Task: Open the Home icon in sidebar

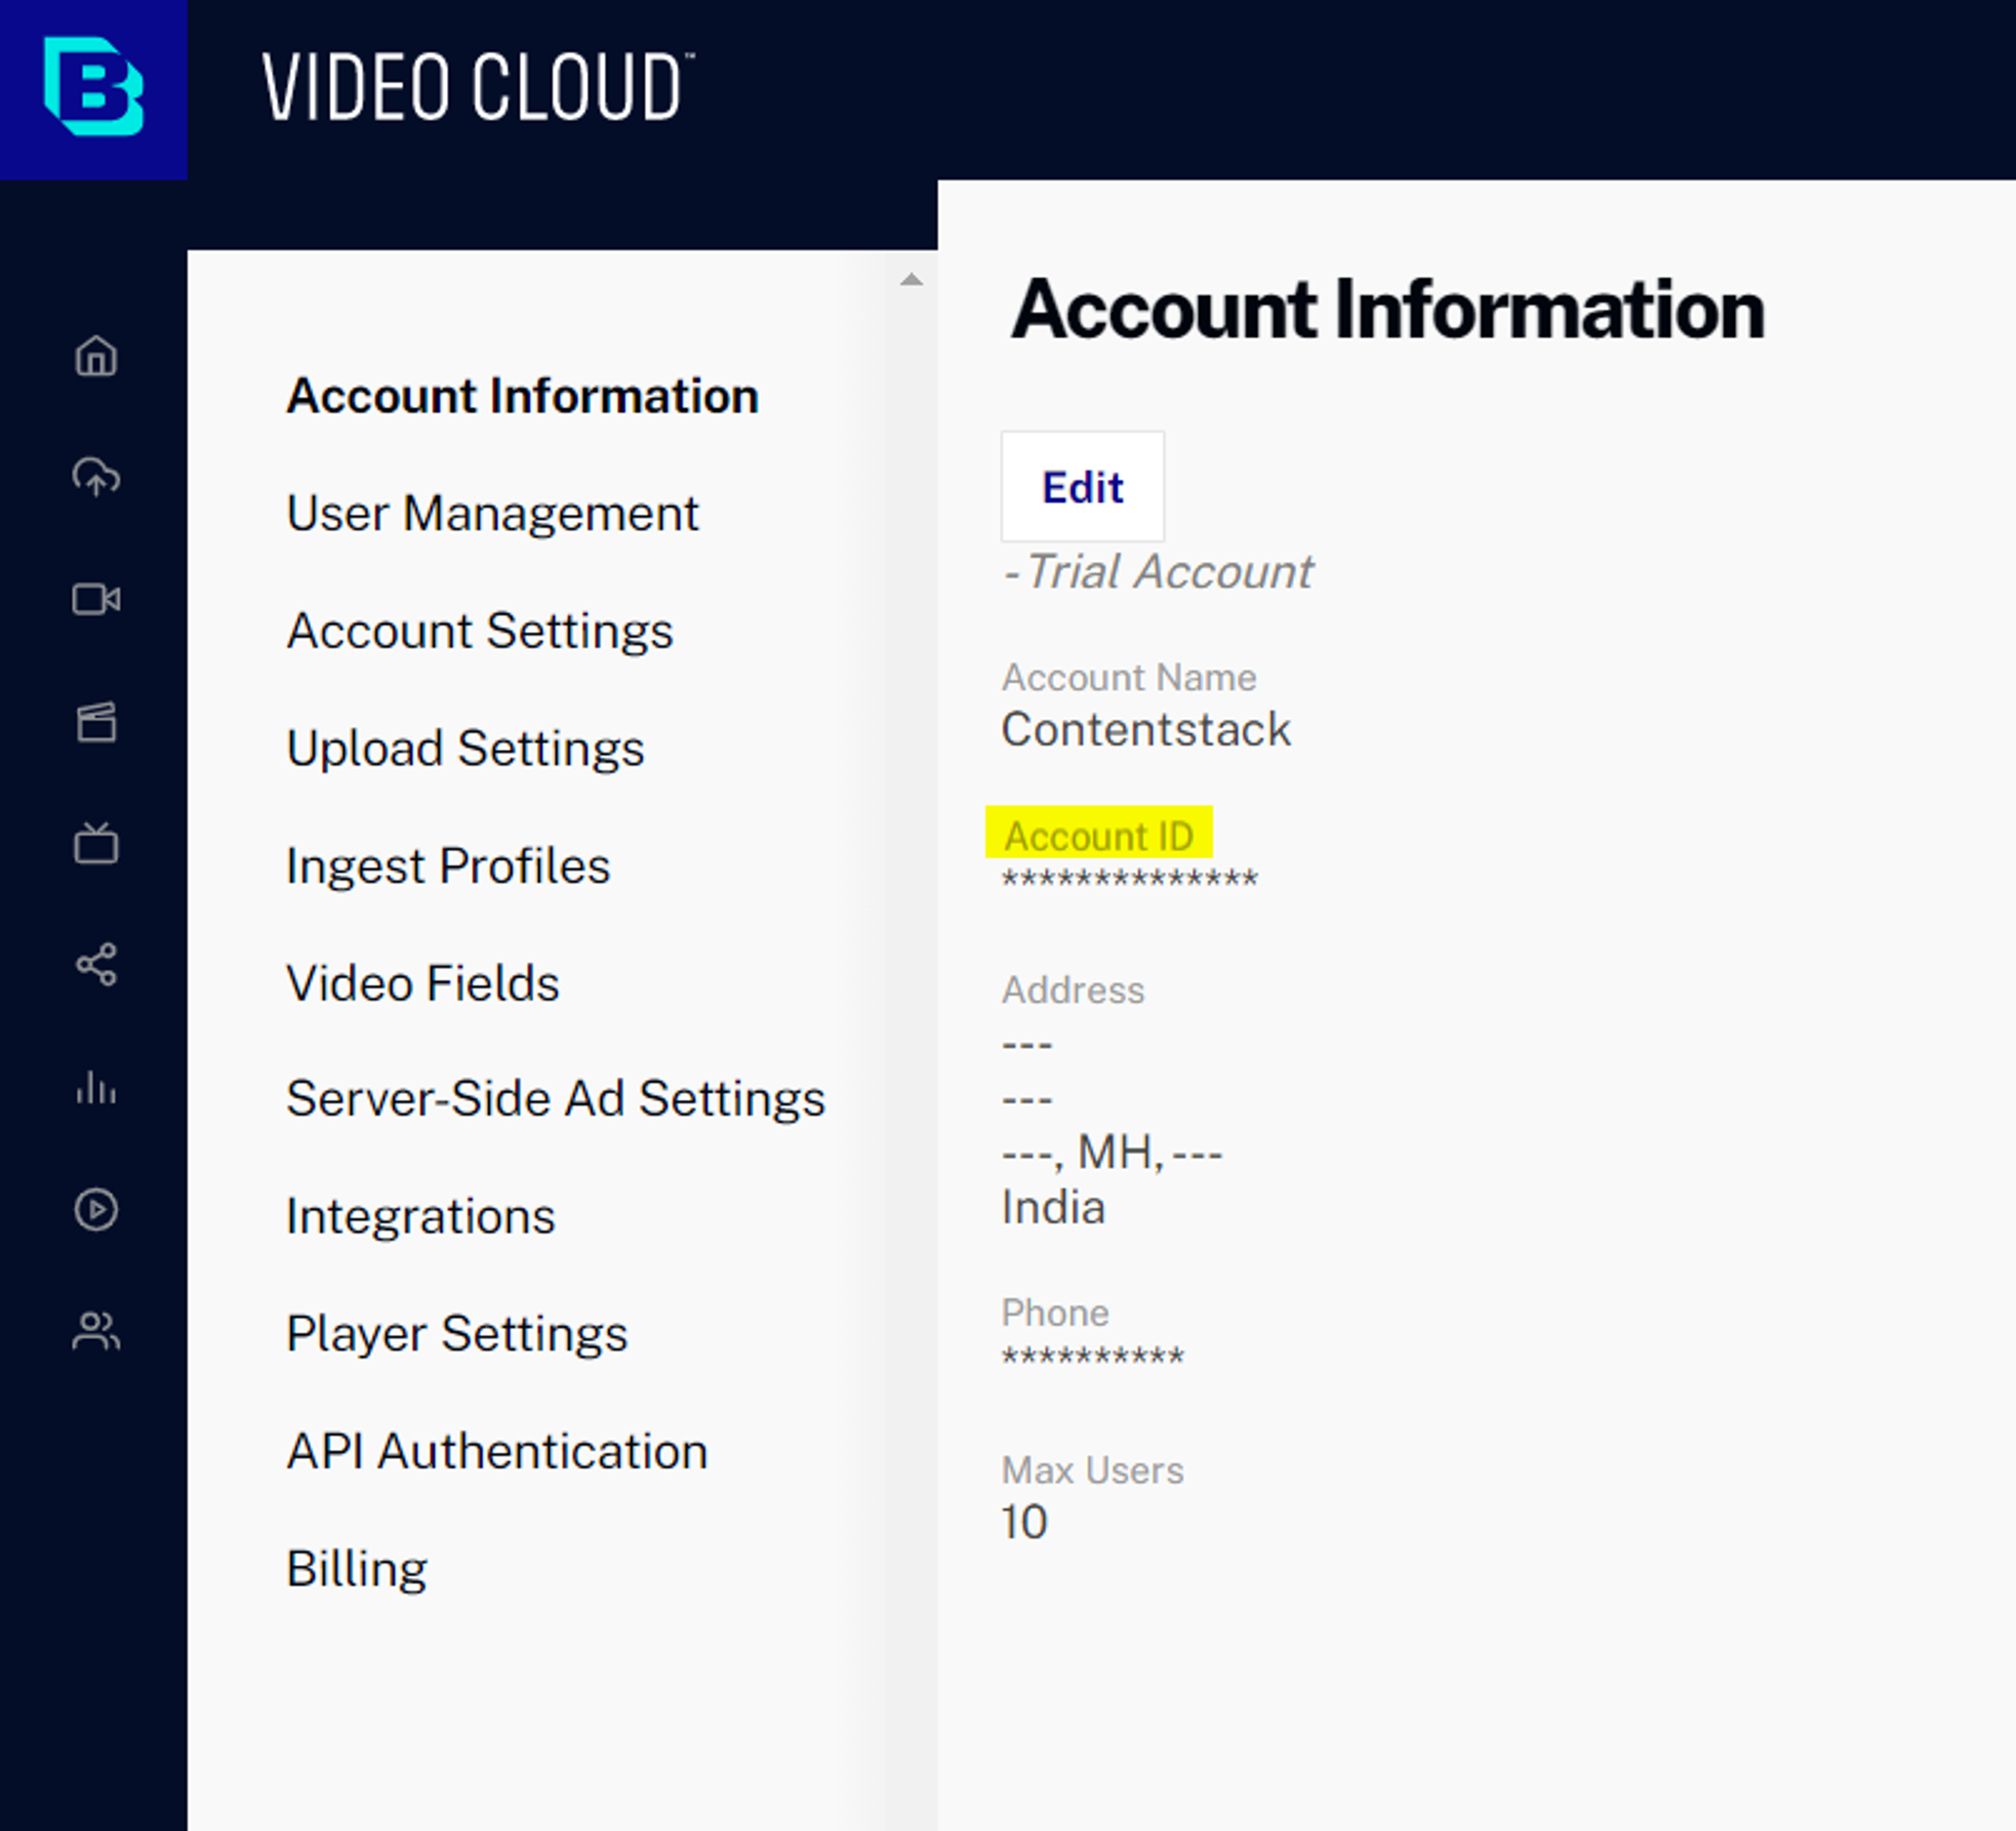Action: tap(96, 356)
